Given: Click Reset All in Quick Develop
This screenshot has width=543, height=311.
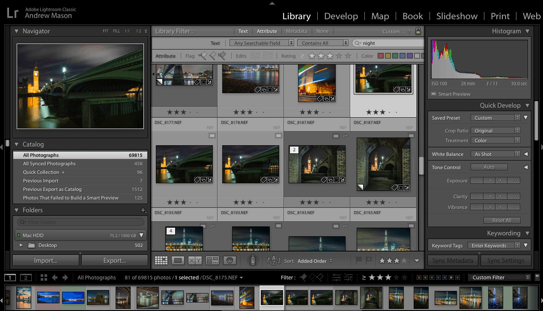Looking at the screenshot, I should click(x=502, y=220).
